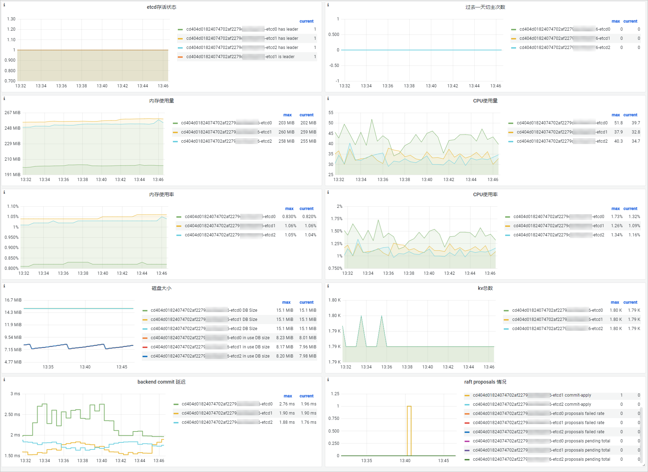The image size is (648, 472).
Task: Open info icon of 内存使用率 panel
Action: click(x=4, y=192)
